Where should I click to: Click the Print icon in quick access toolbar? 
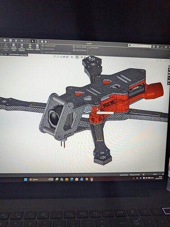coord(16,40)
